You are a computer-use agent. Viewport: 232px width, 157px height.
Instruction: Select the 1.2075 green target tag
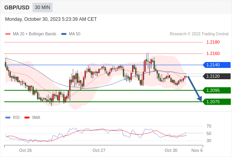pyautogui.click(x=217, y=102)
